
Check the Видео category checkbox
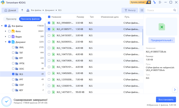tap(9, 37)
